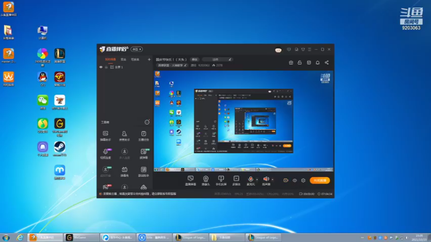This screenshot has width=431, height=242.
Task: Add multimedia source in bottom toolbar
Action: tap(236, 180)
